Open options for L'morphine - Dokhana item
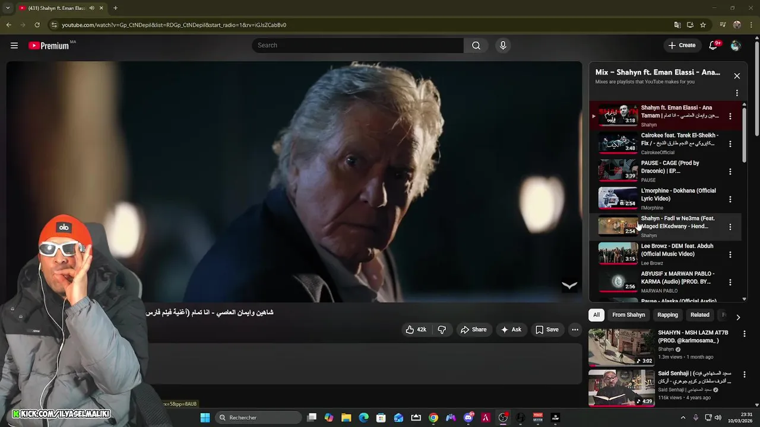Viewport: 760px width, 427px height. [x=730, y=199]
